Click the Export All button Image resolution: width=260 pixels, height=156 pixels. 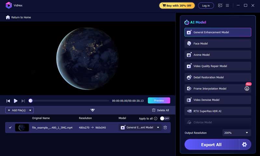pos(212,145)
